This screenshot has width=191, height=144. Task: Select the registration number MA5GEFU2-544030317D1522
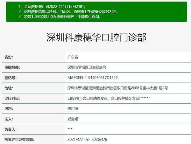pos(93,78)
